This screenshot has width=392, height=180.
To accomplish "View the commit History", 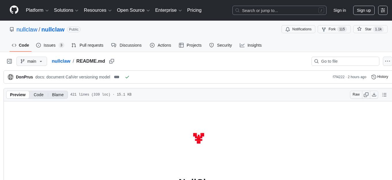I will point(380,77).
